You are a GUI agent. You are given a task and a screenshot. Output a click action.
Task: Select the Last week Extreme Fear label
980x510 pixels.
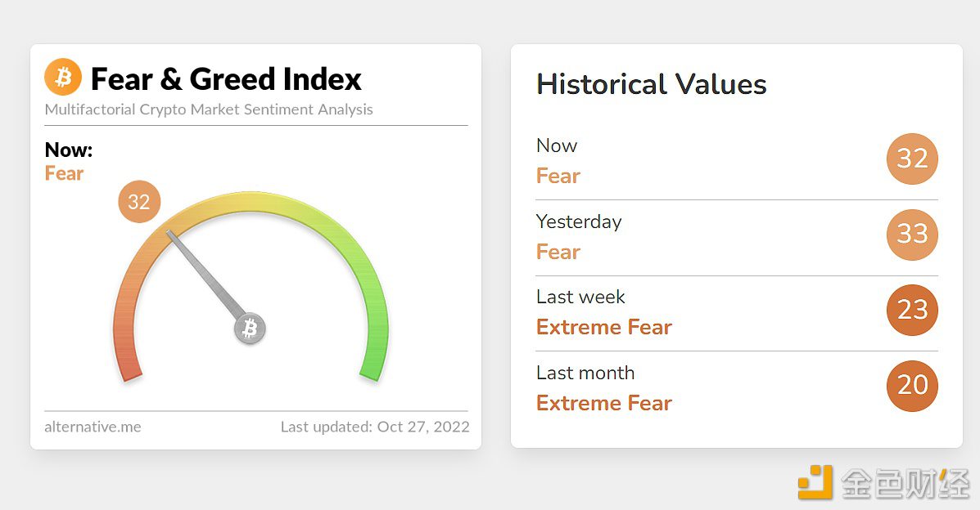[x=603, y=327]
